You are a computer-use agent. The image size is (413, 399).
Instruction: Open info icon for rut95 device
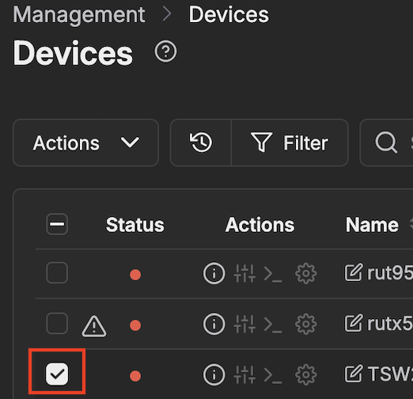click(214, 273)
